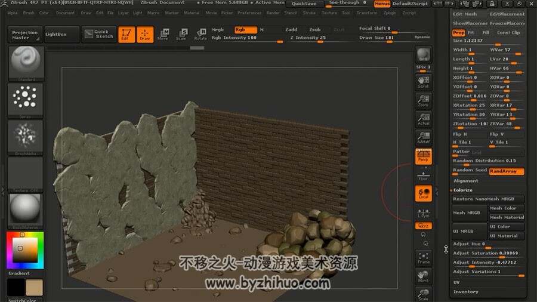The image size is (537, 302).
Task: Click the Scale view icon in right shelf
Action: point(423,294)
